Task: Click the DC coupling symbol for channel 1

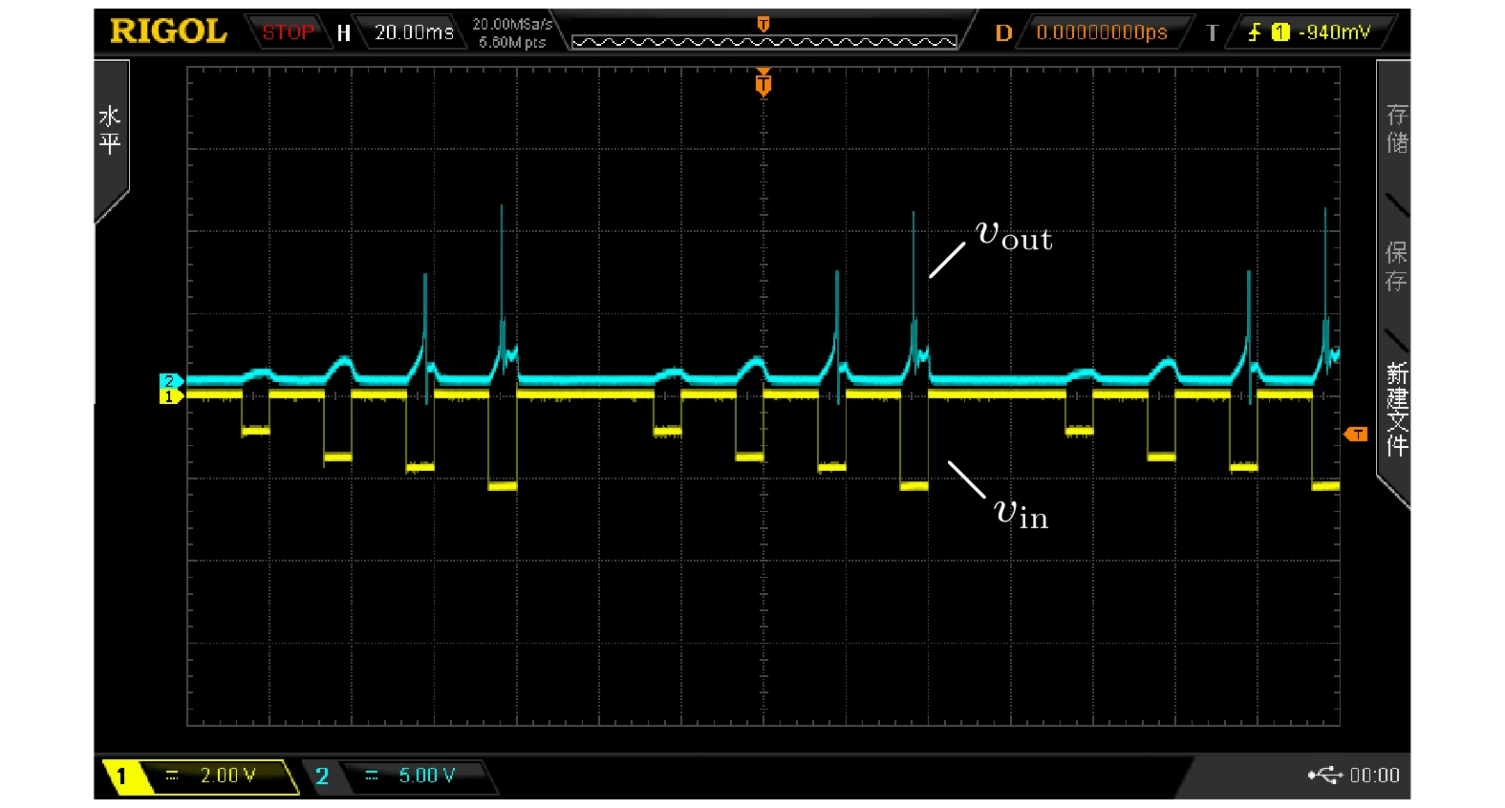Action: coord(172,776)
